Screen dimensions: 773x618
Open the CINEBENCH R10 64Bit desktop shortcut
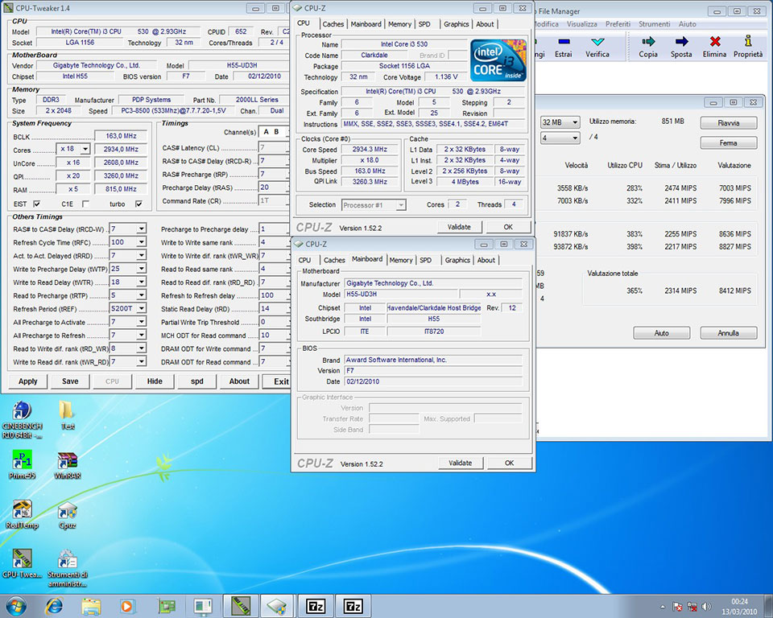pyautogui.click(x=22, y=419)
